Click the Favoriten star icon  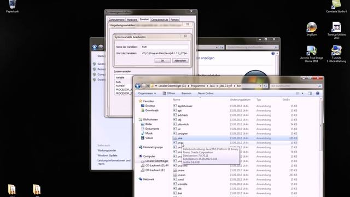tap(141, 101)
